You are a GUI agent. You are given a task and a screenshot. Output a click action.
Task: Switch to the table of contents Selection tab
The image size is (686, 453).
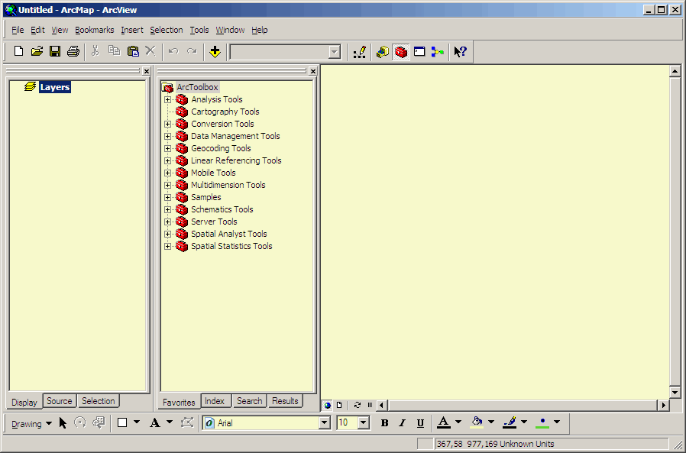[x=98, y=401]
